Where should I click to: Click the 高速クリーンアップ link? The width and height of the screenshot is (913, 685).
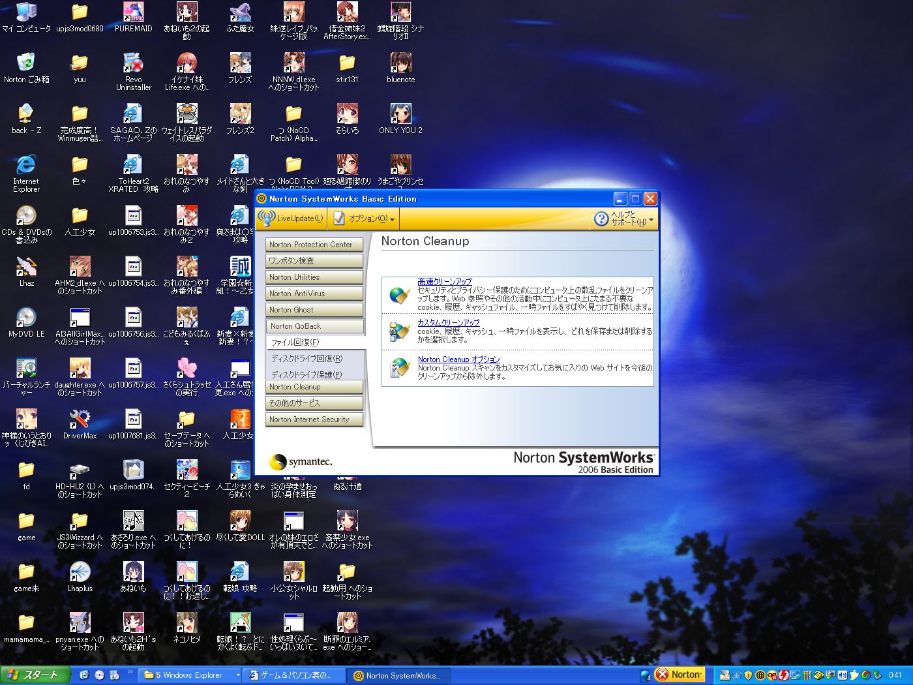(444, 282)
